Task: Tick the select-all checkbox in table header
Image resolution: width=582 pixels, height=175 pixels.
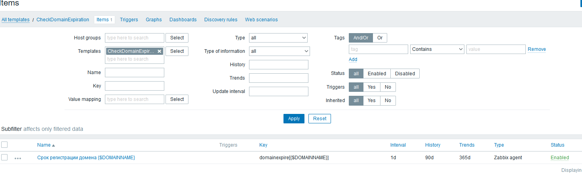Action: pos(4,145)
